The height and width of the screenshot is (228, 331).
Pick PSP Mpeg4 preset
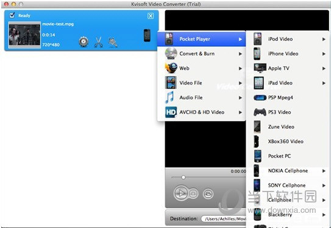point(287,97)
